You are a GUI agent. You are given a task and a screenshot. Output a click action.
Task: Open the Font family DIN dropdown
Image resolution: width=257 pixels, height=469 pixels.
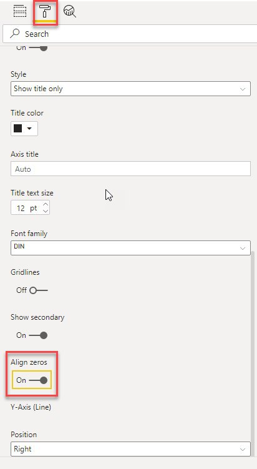coord(130,248)
